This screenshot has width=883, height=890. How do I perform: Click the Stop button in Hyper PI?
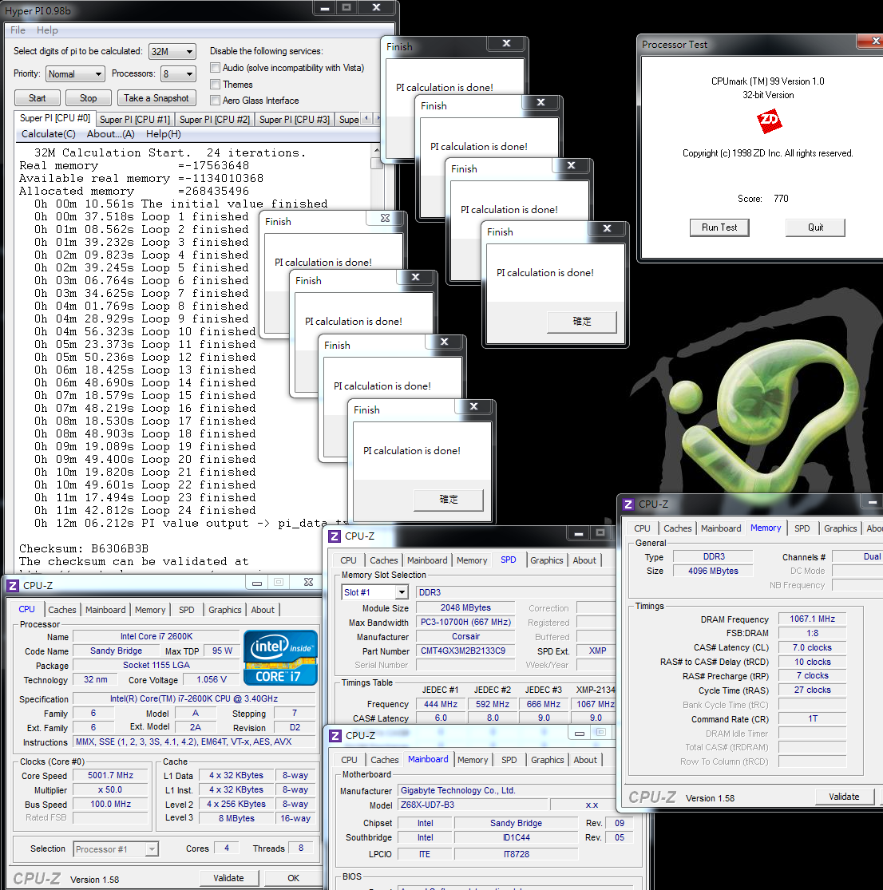(88, 98)
